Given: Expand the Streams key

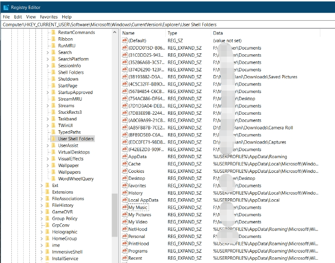Looking at the screenshot, I should pyautogui.click(x=48, y=106).
